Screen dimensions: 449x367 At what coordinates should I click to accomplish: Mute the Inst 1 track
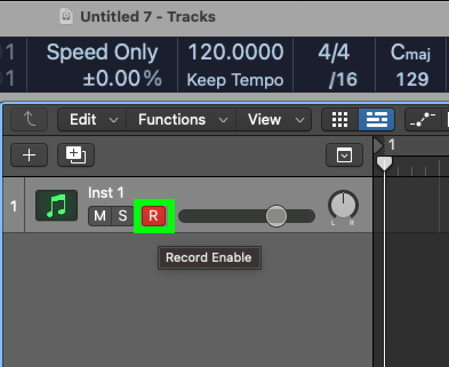[x=99, y=216]
